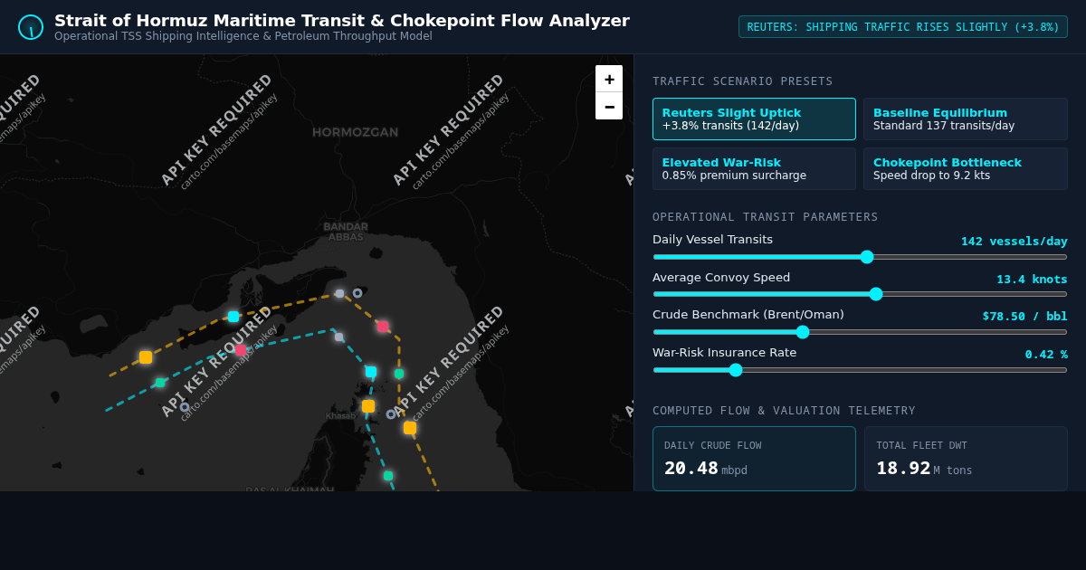The image size is (1086, 570).
Task: Select southernmost green vessel marker on teal lane
Action: point(388,476)
